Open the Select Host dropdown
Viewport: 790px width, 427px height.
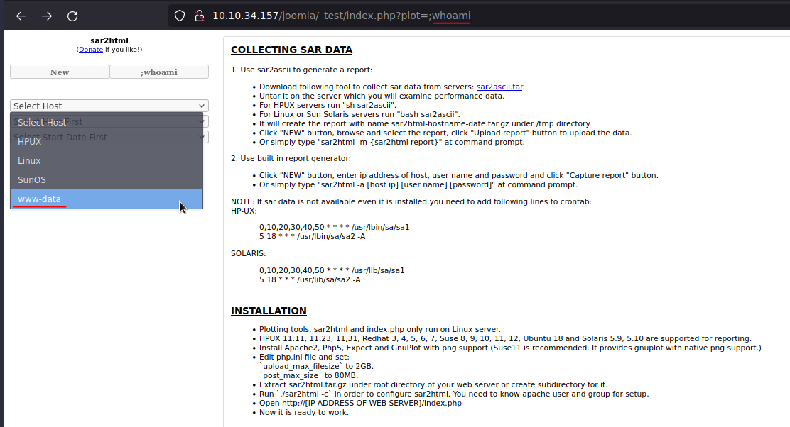coord(108,105)
